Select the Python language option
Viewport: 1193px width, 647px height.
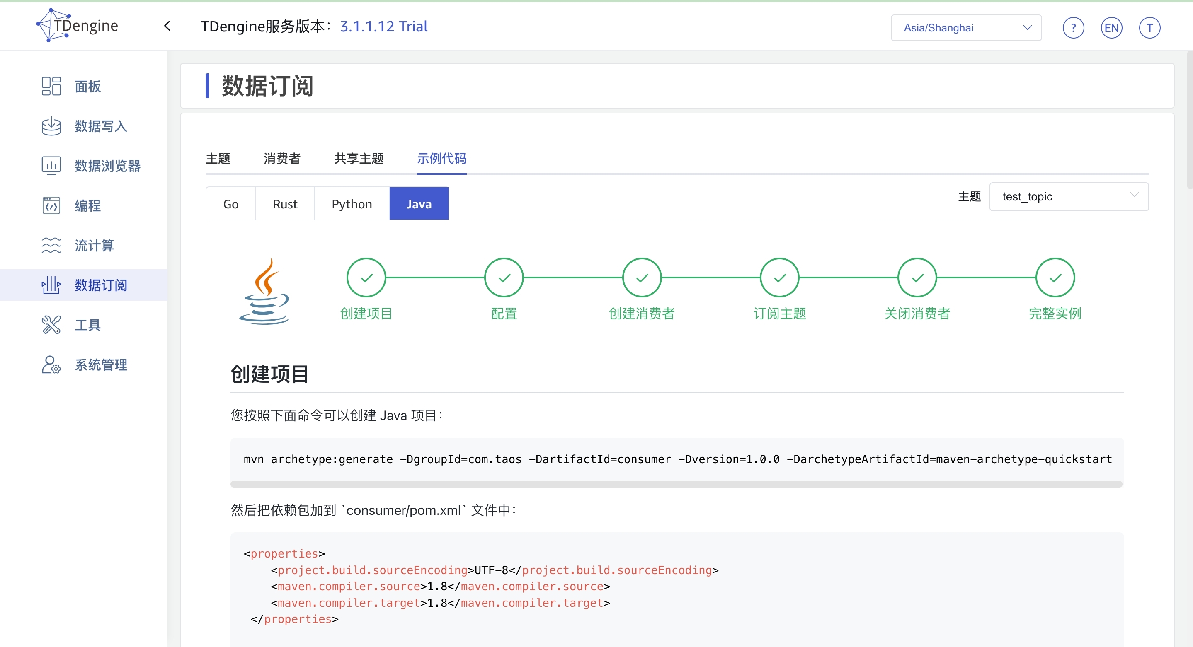(352, 204)
